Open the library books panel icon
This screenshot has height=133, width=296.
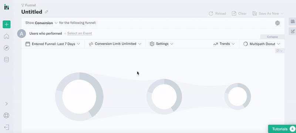[x=293, y=22]
